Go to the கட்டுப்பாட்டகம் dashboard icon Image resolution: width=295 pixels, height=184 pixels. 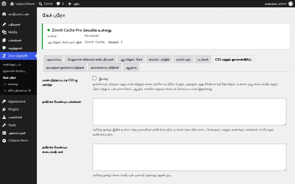click(x=4, y=14)
